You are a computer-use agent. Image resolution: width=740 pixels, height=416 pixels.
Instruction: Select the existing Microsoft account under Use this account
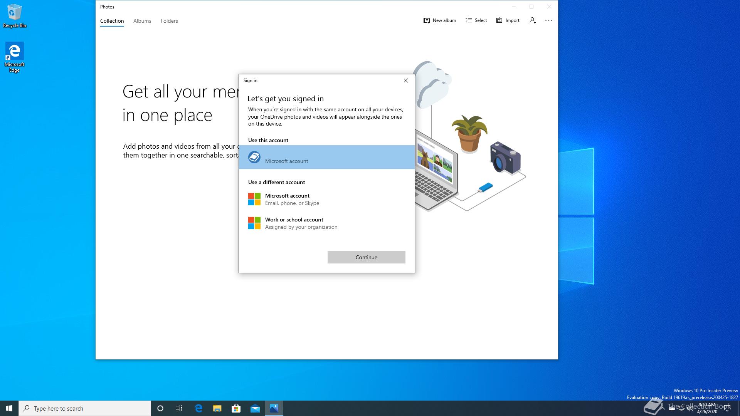click(327, 157)
